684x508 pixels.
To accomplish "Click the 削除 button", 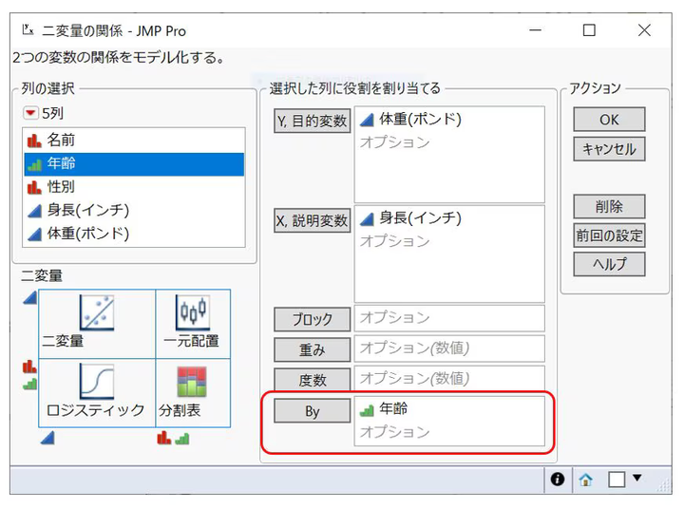I will point(609,206).
